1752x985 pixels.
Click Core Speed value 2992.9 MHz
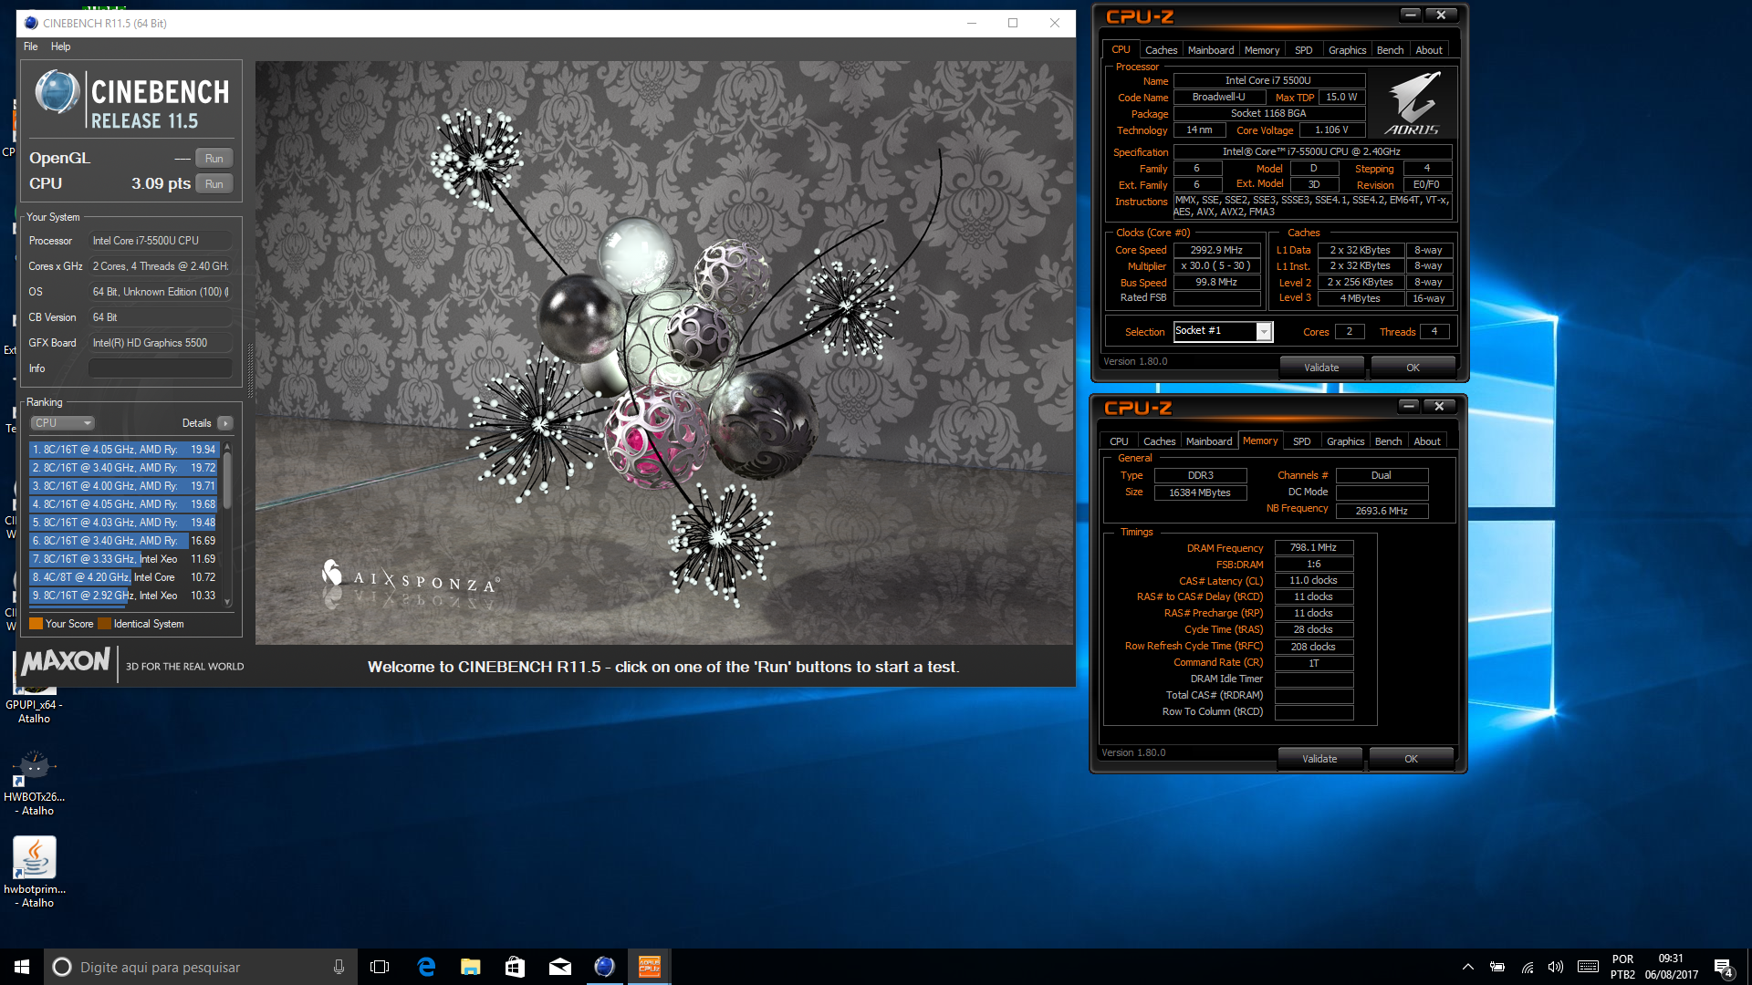(1216, 250)
